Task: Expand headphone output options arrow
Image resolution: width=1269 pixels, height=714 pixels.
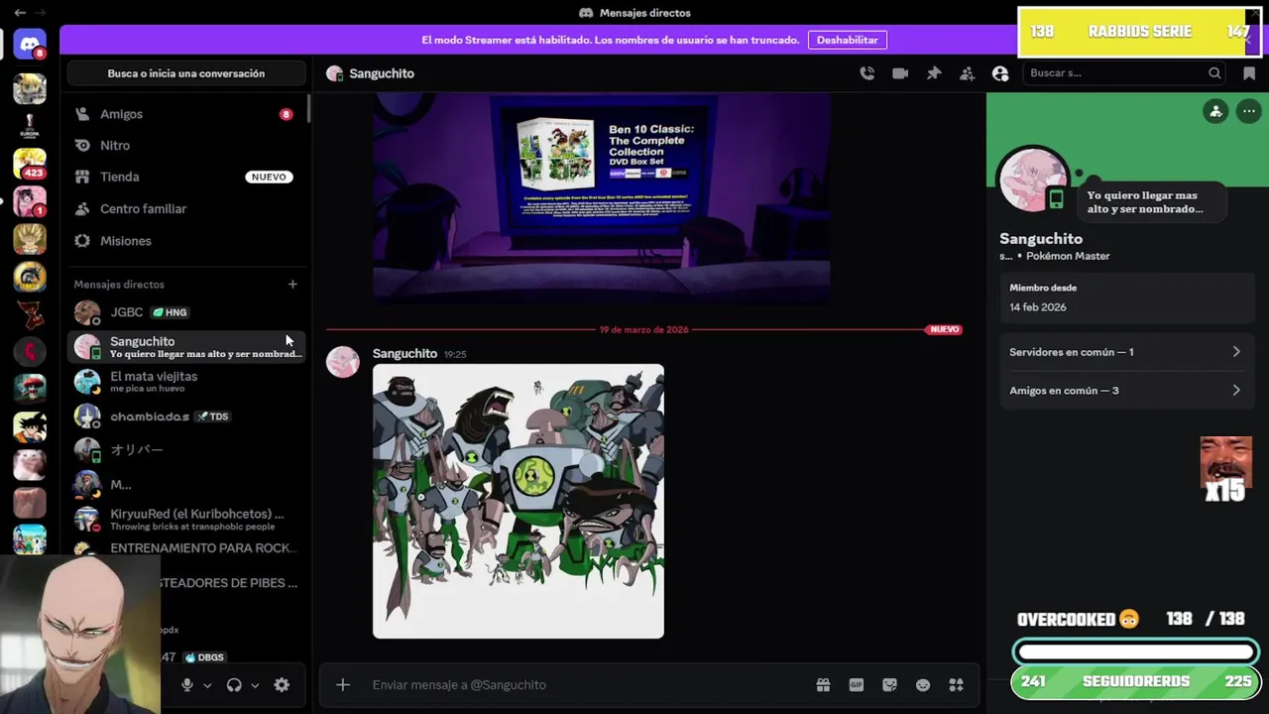Action: coord(255,685)
